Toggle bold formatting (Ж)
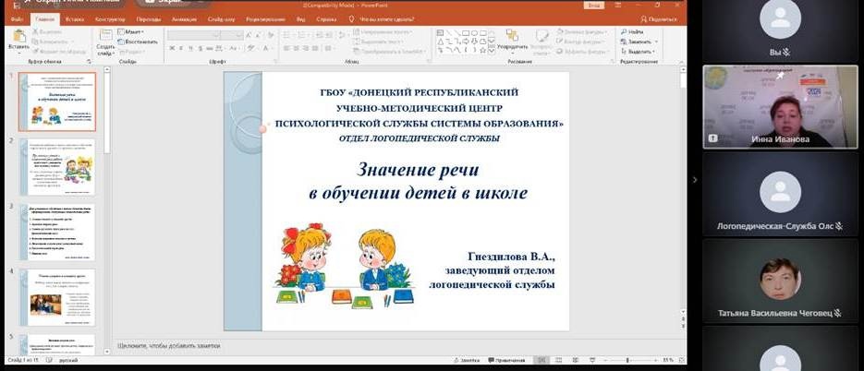This screenshot has height=371, width=864. click(x=171, y=48)
